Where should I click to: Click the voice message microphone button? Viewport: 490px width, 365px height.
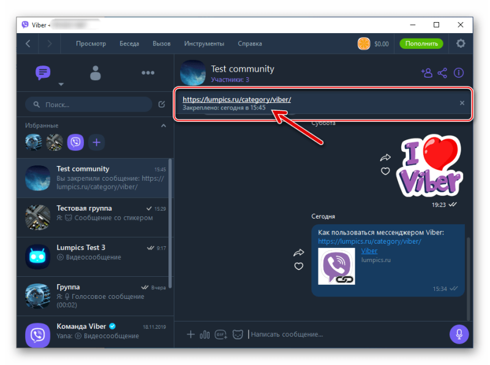point(459,334)
